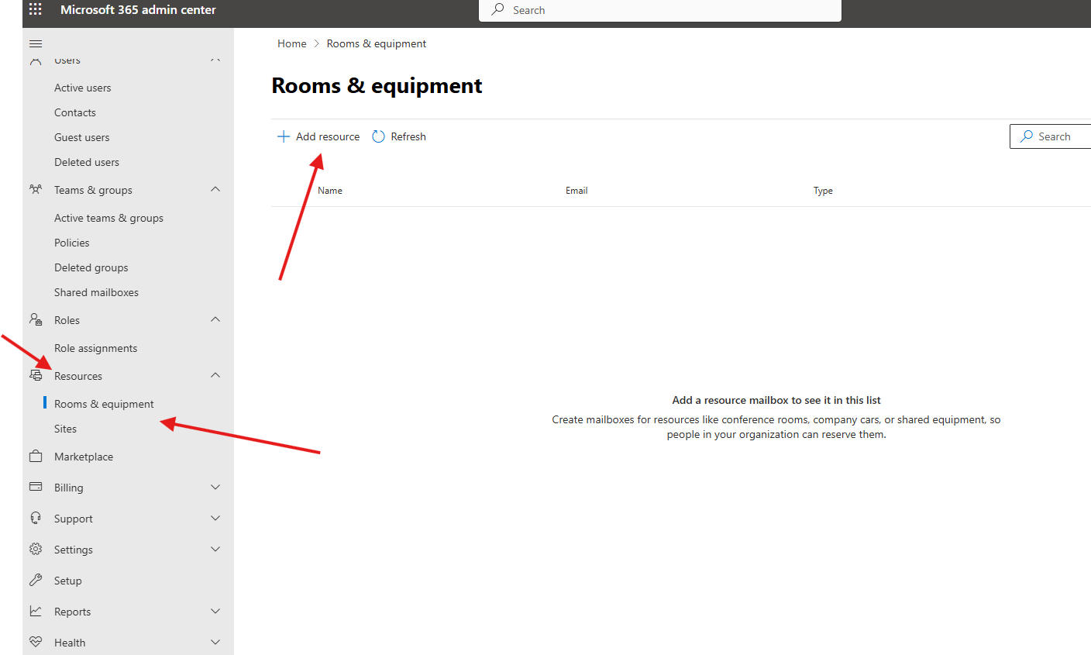This screenshot has width=1091, height=655.
Task: Click the Reports chart icon
Action: coord(36,612)
